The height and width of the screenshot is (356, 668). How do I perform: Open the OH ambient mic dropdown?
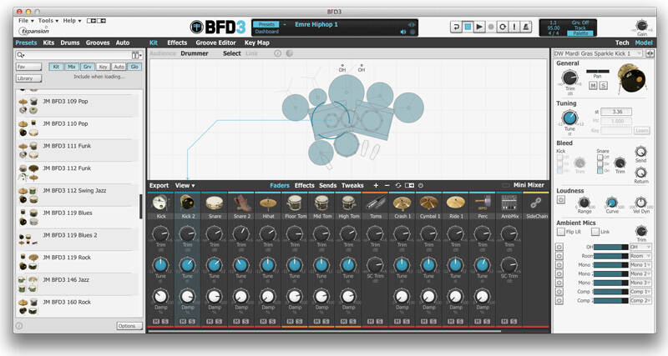[640, 247]
